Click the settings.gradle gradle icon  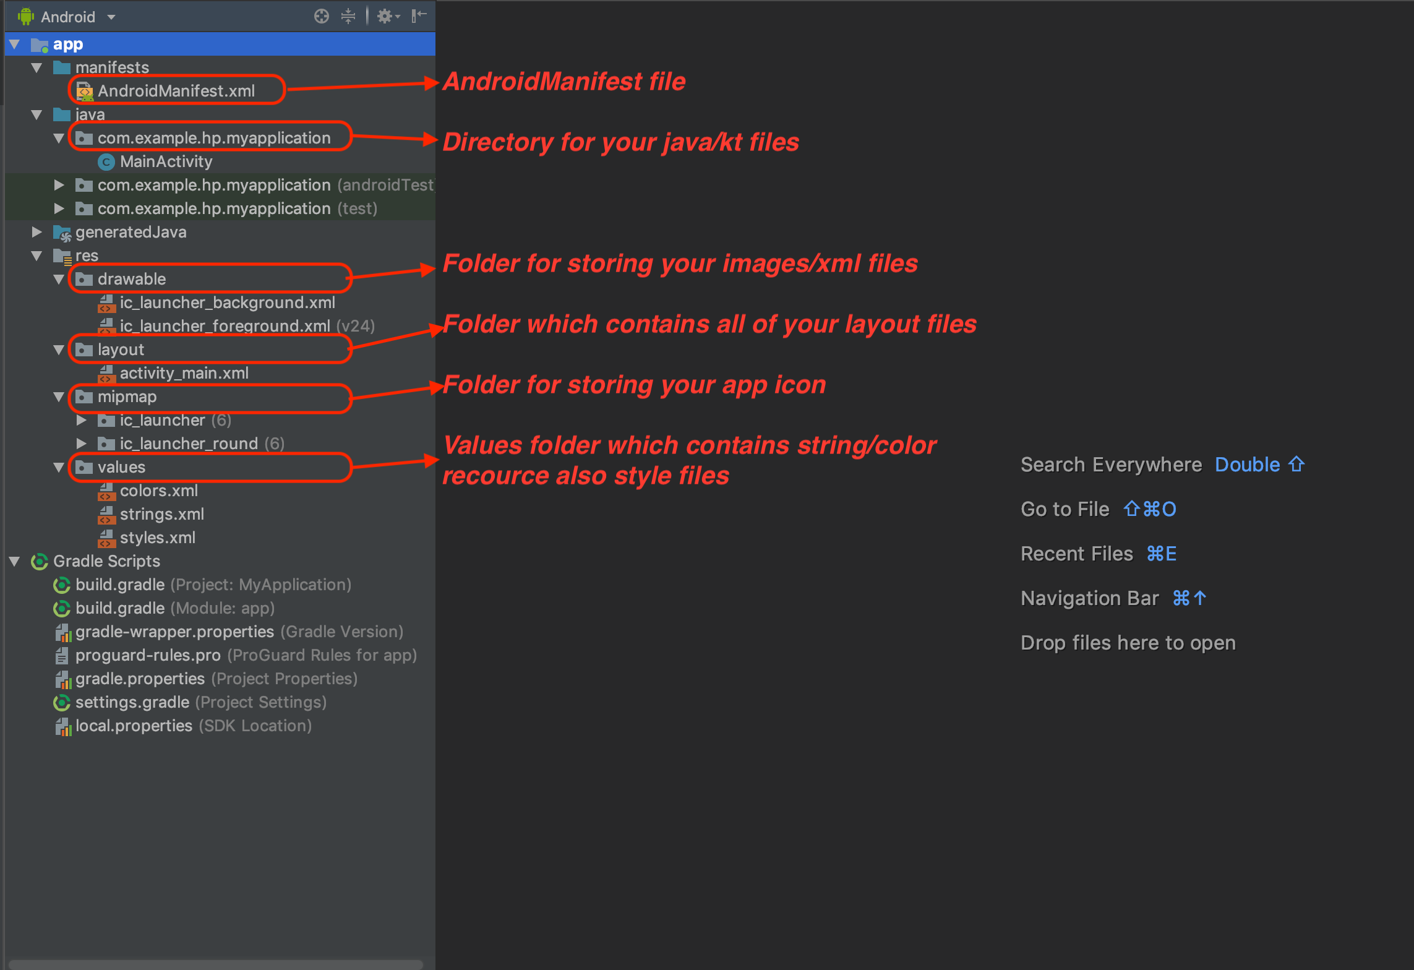pos(62,703)
